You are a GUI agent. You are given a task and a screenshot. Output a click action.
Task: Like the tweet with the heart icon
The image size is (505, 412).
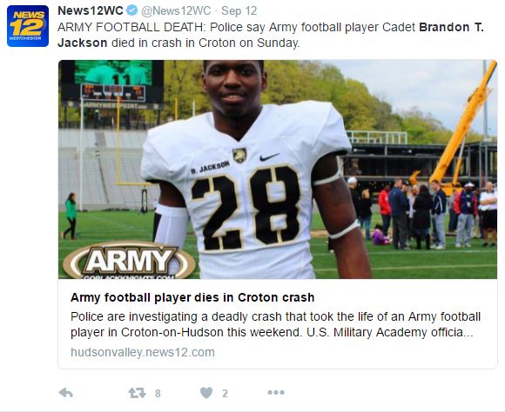tap(206, 393)
